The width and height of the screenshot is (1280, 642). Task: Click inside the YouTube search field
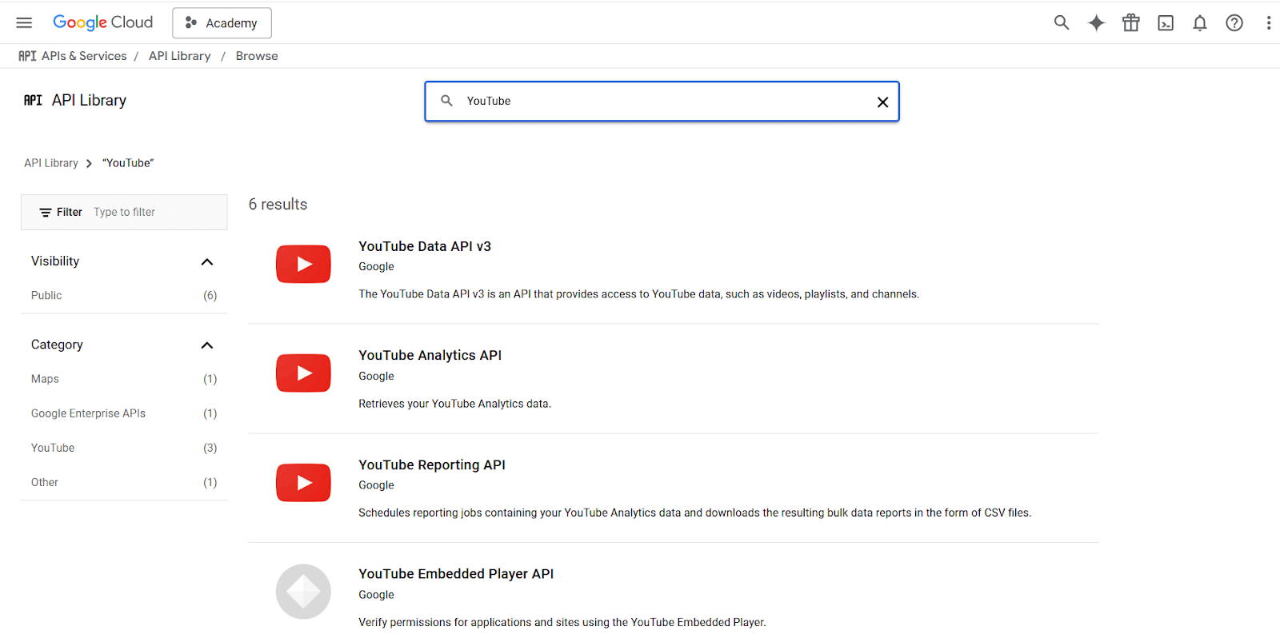662,102
